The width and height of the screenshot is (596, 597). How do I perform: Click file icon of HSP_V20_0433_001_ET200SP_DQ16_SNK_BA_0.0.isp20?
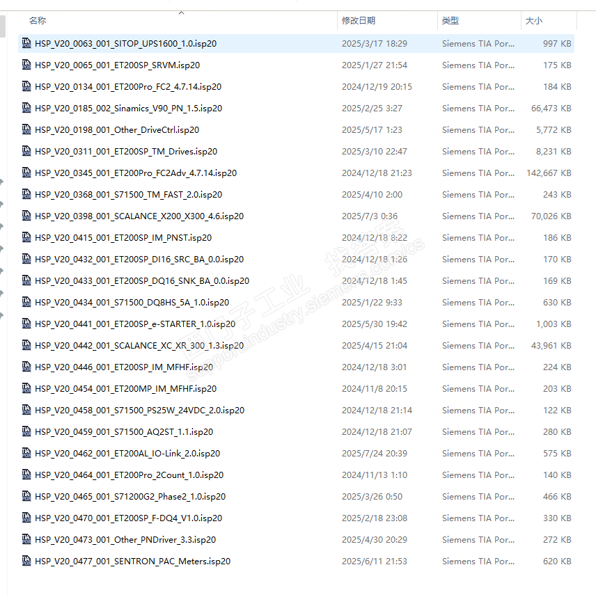pyautogui.click(x=26, y=280)
